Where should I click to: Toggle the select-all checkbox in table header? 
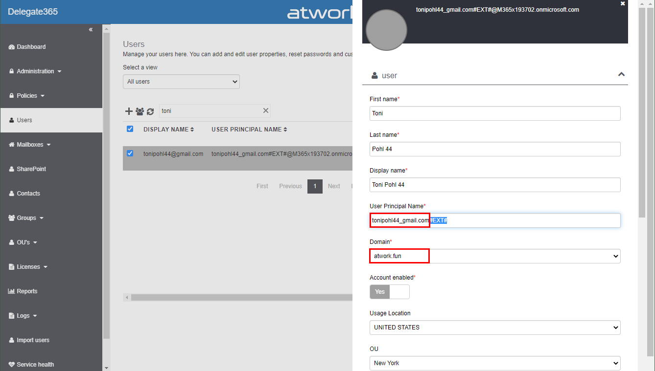pyautogui.click(x=130, y=129)
